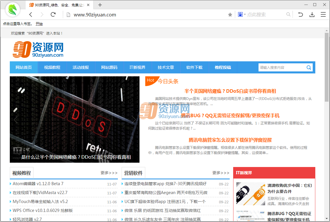Click the Hot 今日头条 badge
Viewport: 330px width, 222px height.
tap(162, 81)
